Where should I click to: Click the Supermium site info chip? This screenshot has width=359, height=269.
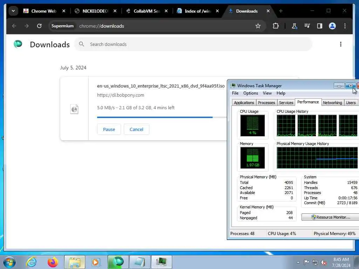coord(62,26)
